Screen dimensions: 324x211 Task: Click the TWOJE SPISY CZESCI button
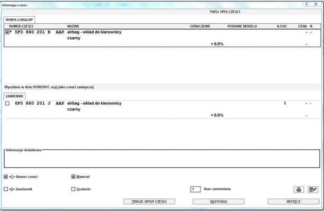click(x=149, y=202)
